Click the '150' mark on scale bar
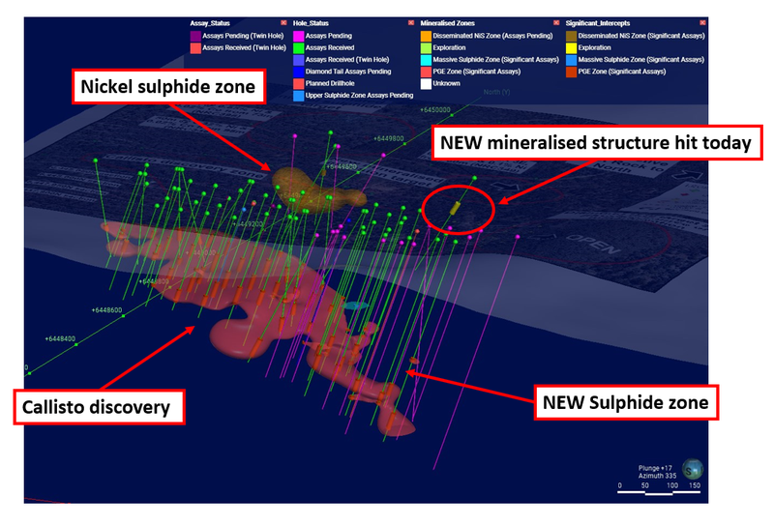 (x=695, y=485)
